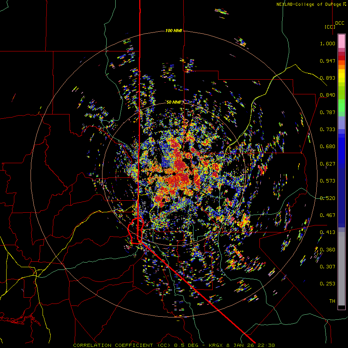Click the gray low-value segment of the color bar
This screenshot has height=348, width=348.
coord(341,269)
